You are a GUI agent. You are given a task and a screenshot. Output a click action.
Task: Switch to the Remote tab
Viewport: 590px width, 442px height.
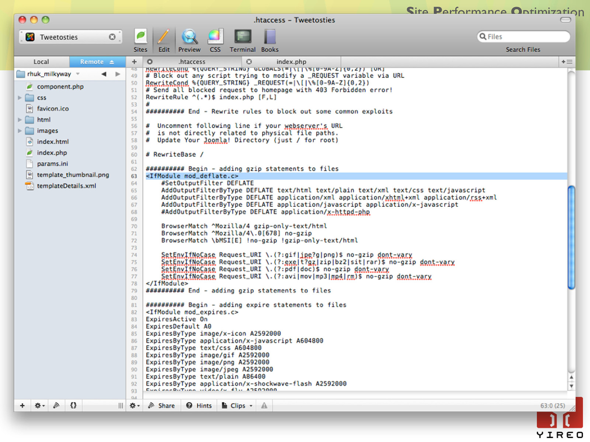[97, 62]
